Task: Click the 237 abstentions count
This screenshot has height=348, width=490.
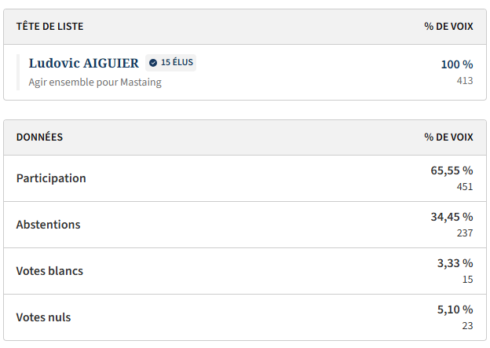Action: [465, 233]
